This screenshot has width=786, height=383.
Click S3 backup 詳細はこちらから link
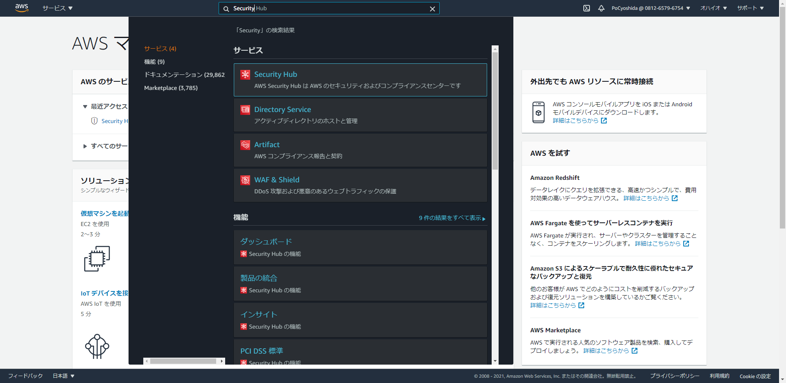[x=553, y=305]
